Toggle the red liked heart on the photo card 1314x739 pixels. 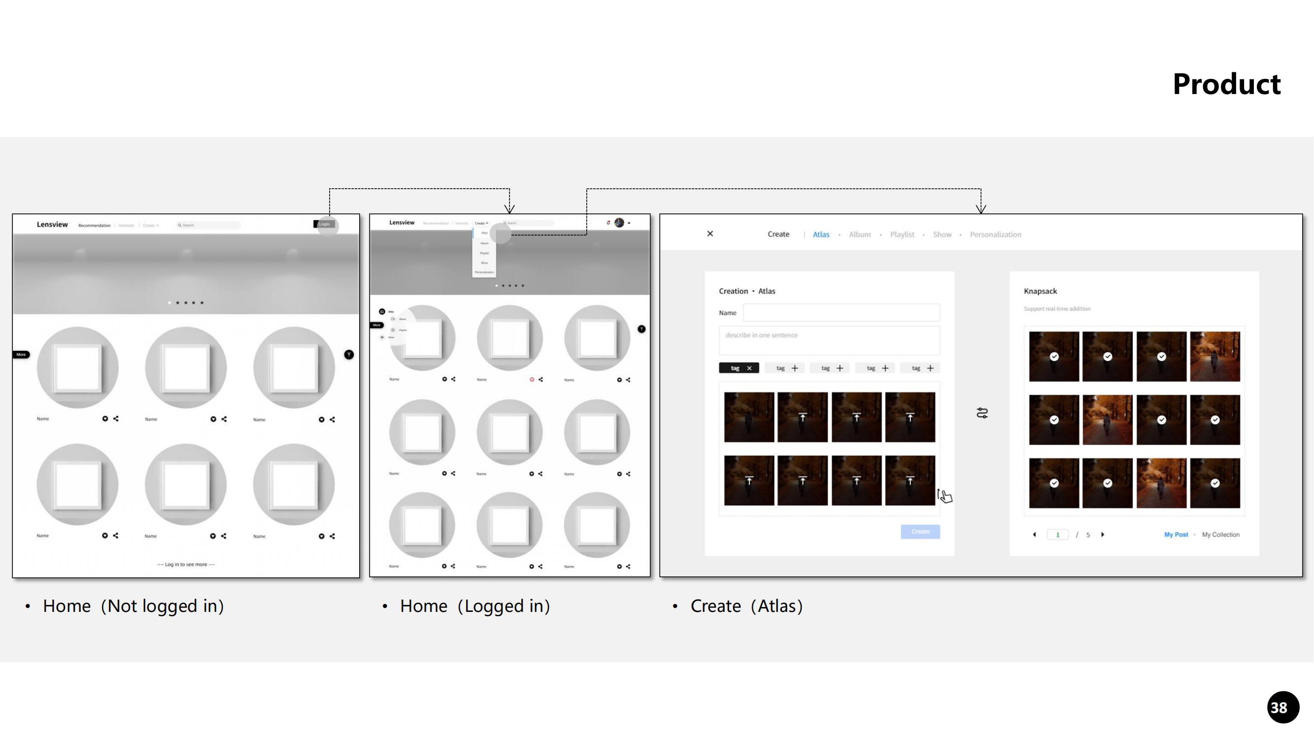coord(532,379)
